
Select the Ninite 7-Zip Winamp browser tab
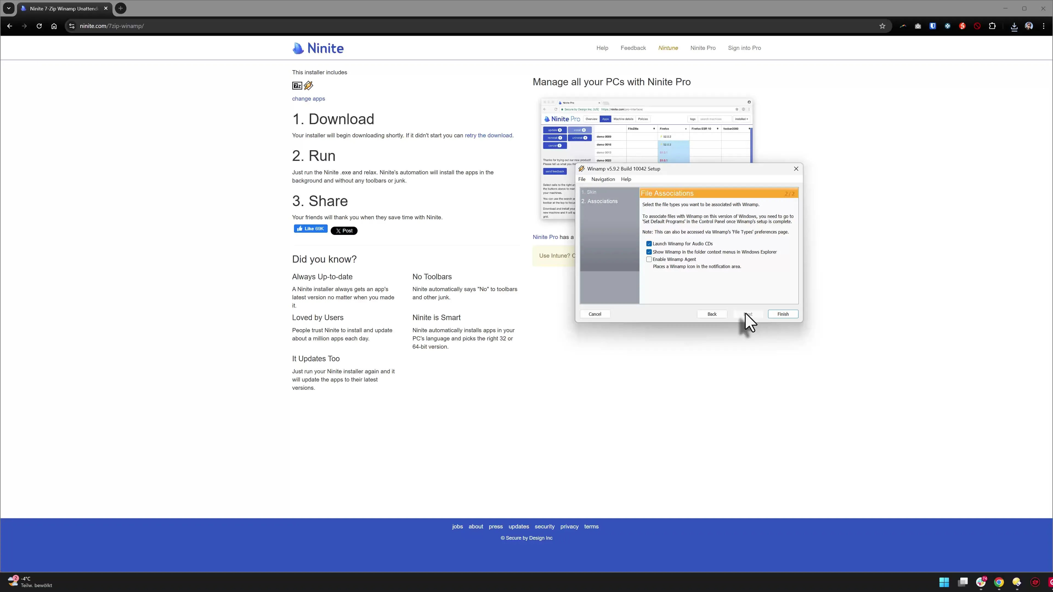click(x=61, y=8)
